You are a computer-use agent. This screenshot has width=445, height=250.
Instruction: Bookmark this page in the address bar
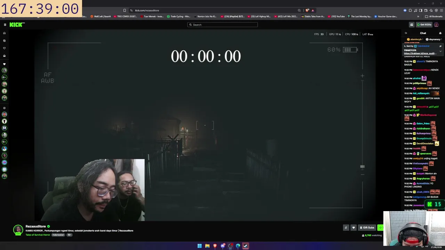click(x=124, y=10)
